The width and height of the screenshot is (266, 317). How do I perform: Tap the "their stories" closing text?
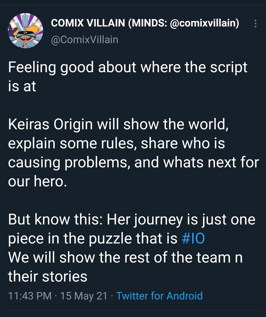[48, 277]
